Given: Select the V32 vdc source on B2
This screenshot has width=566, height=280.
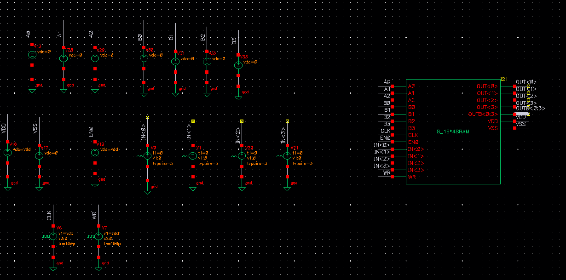Looking at the screenshot, I should coord(206,62).
